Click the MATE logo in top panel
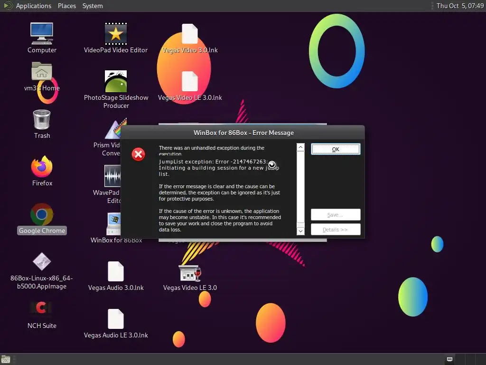This screenshot has height=365, width=486. 8,6
